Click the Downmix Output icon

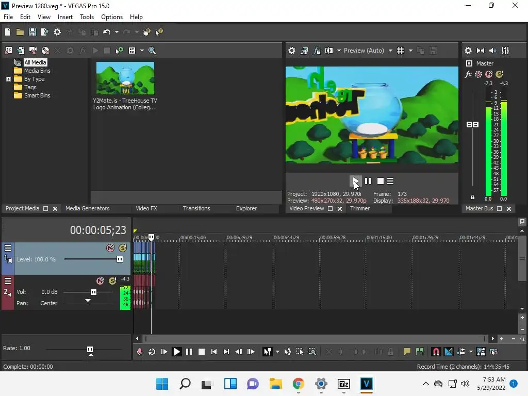pos(481,51)
